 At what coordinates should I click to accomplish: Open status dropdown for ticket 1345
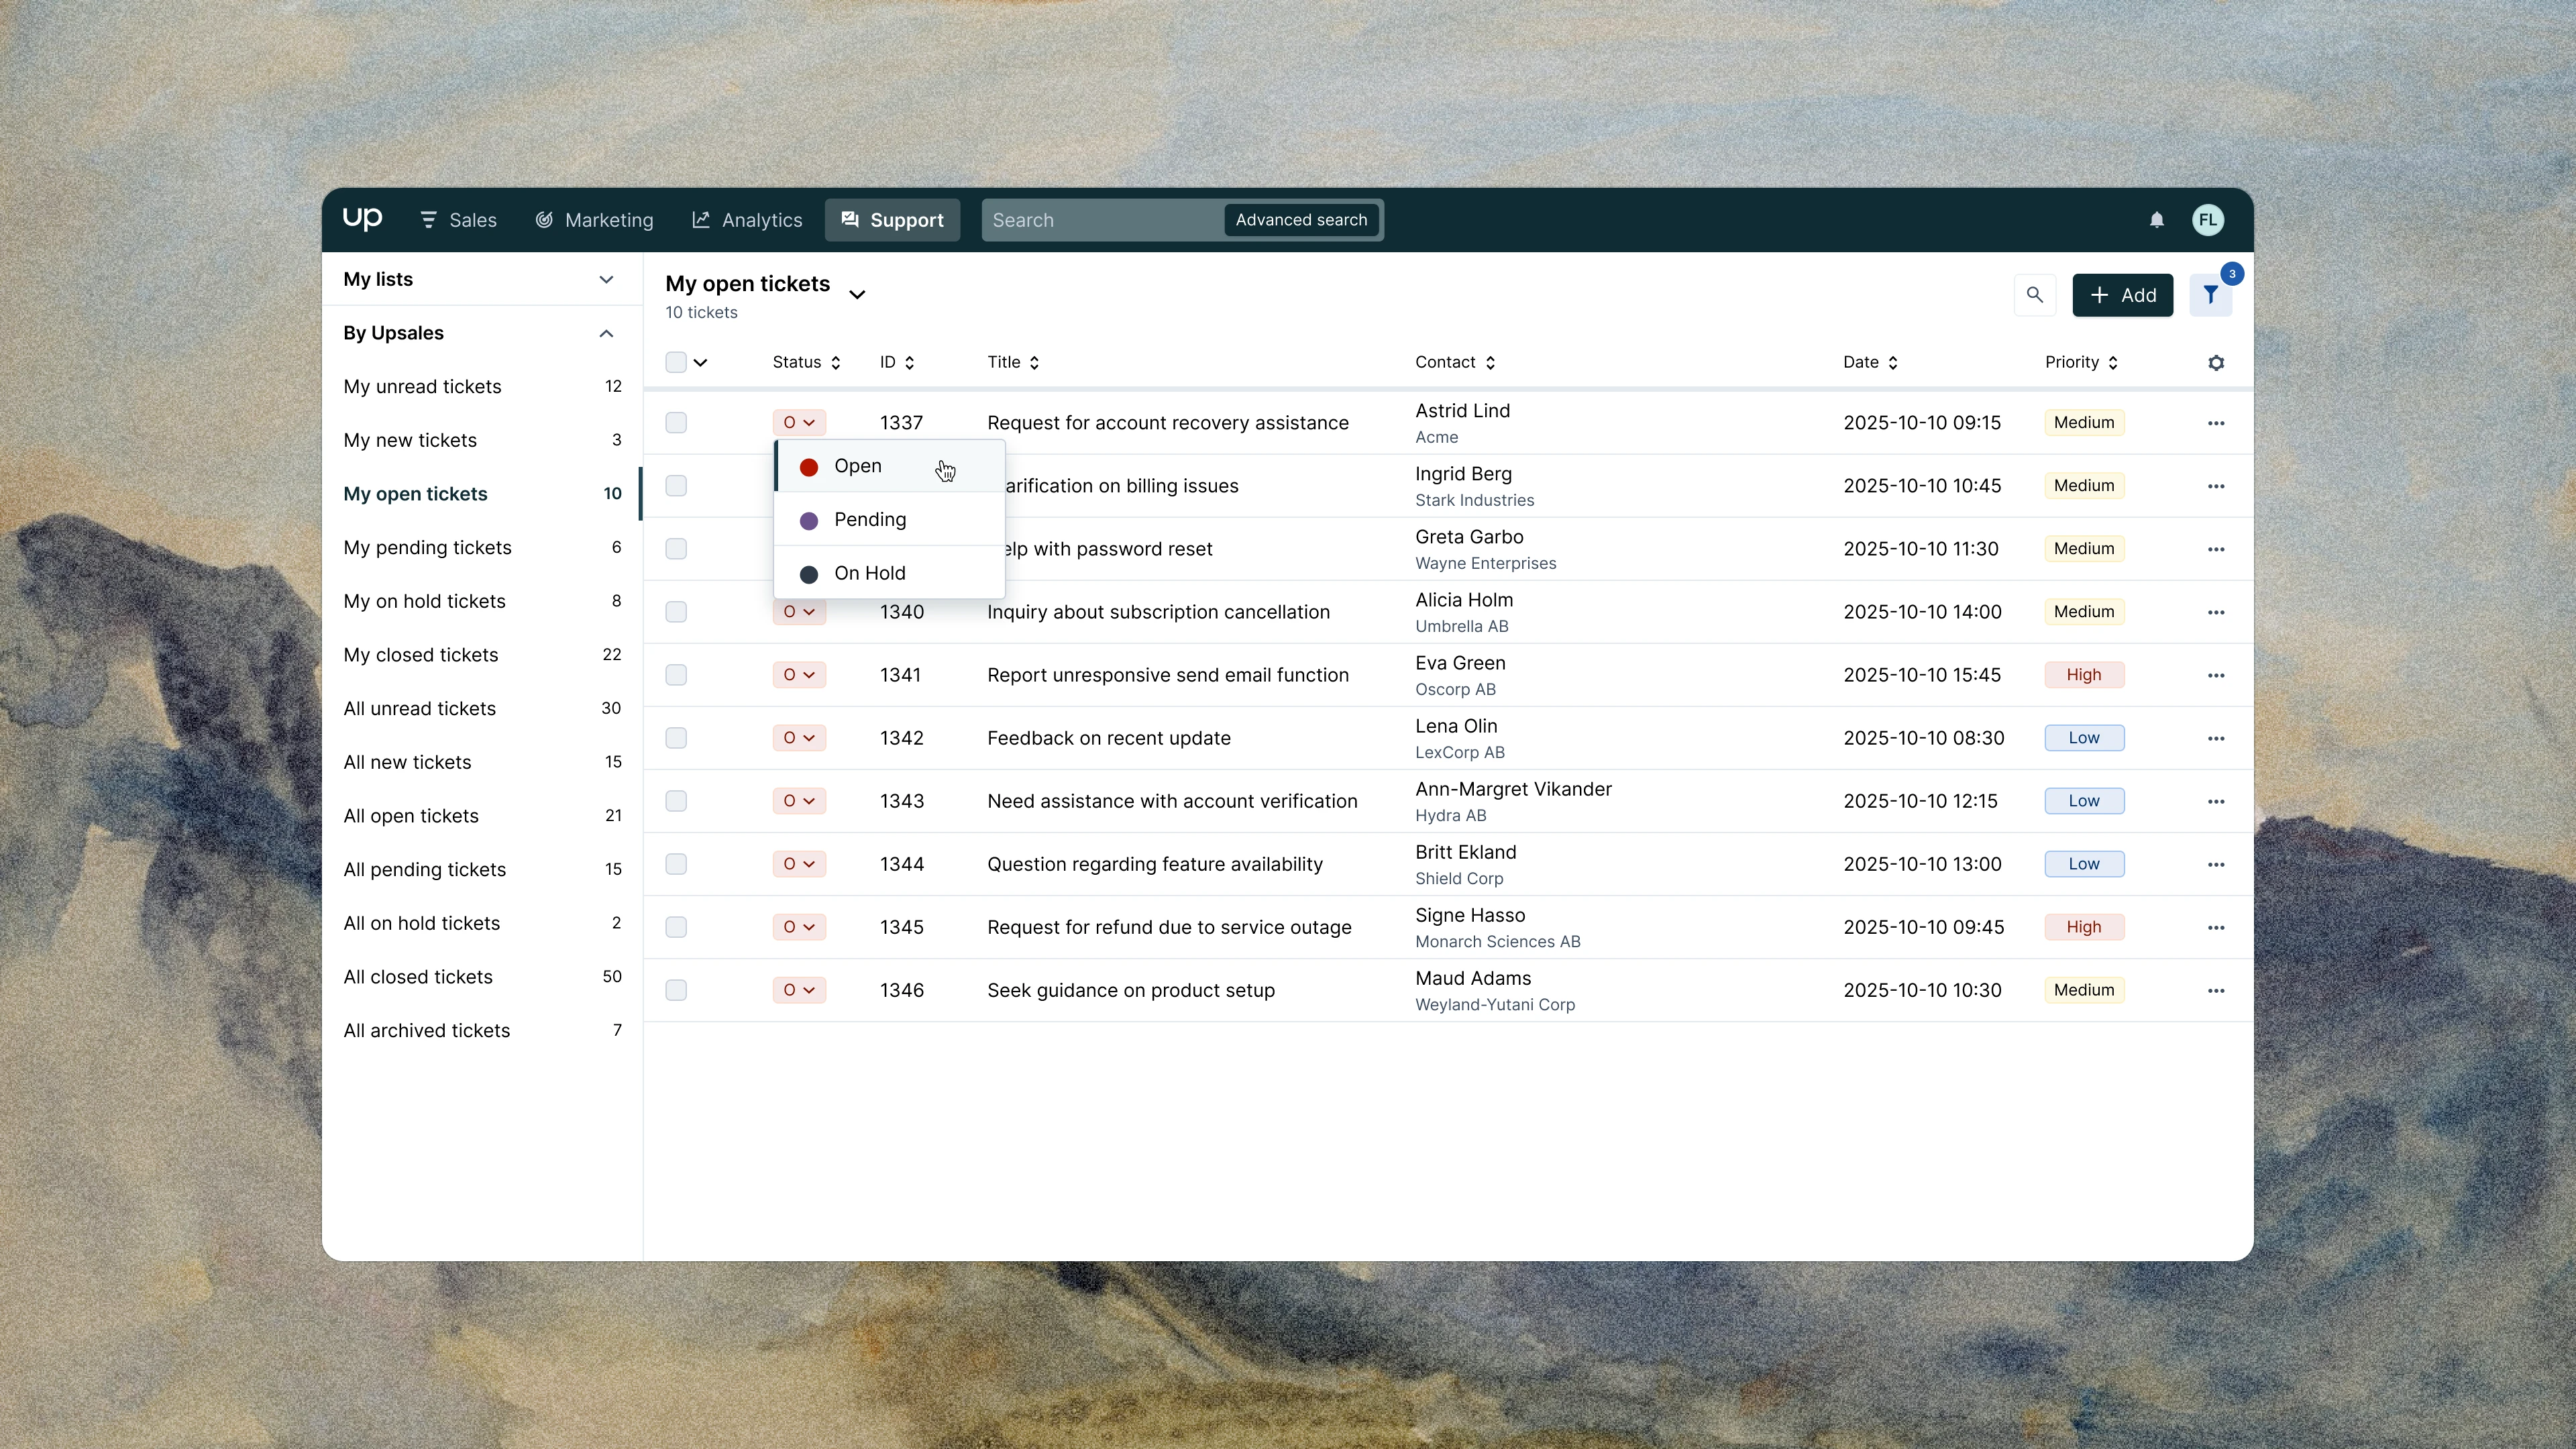click(x=799, y=927)
